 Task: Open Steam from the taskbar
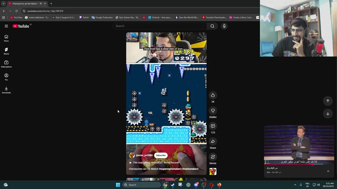click(173, 185)
